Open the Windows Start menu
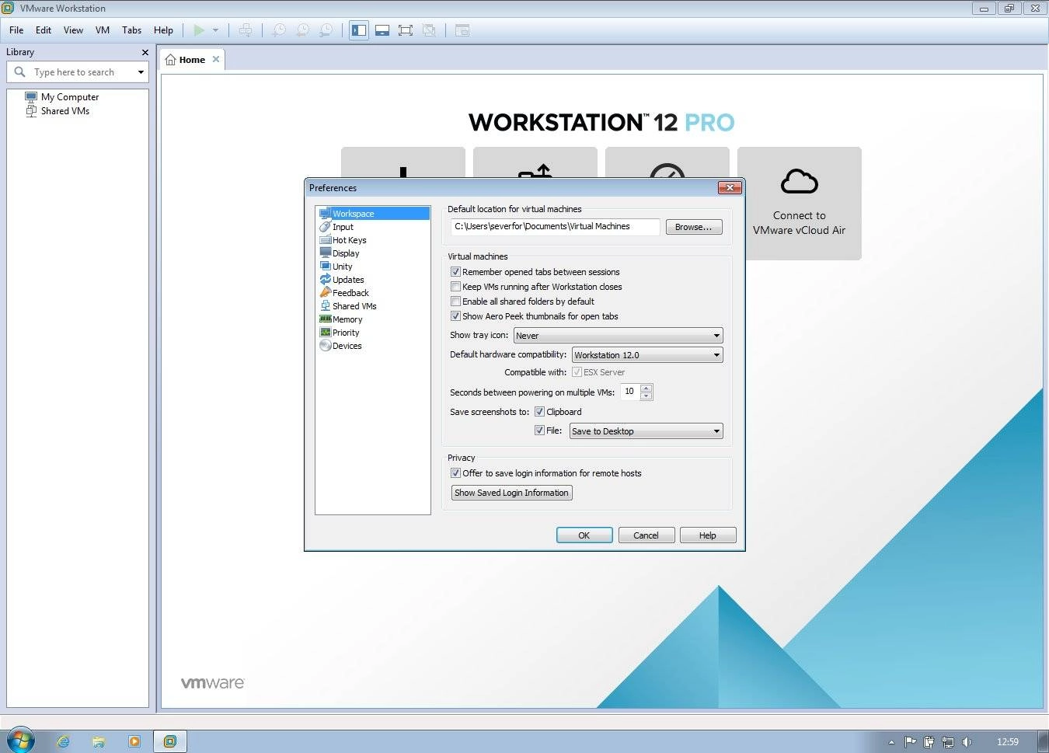The height and width of the screenshot is (753, 1049). (x=20, y=741)
